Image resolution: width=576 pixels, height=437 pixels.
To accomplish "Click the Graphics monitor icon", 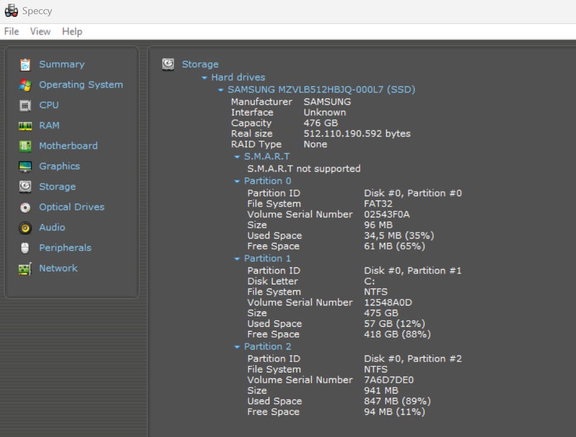I will click(x=25, y=167).
